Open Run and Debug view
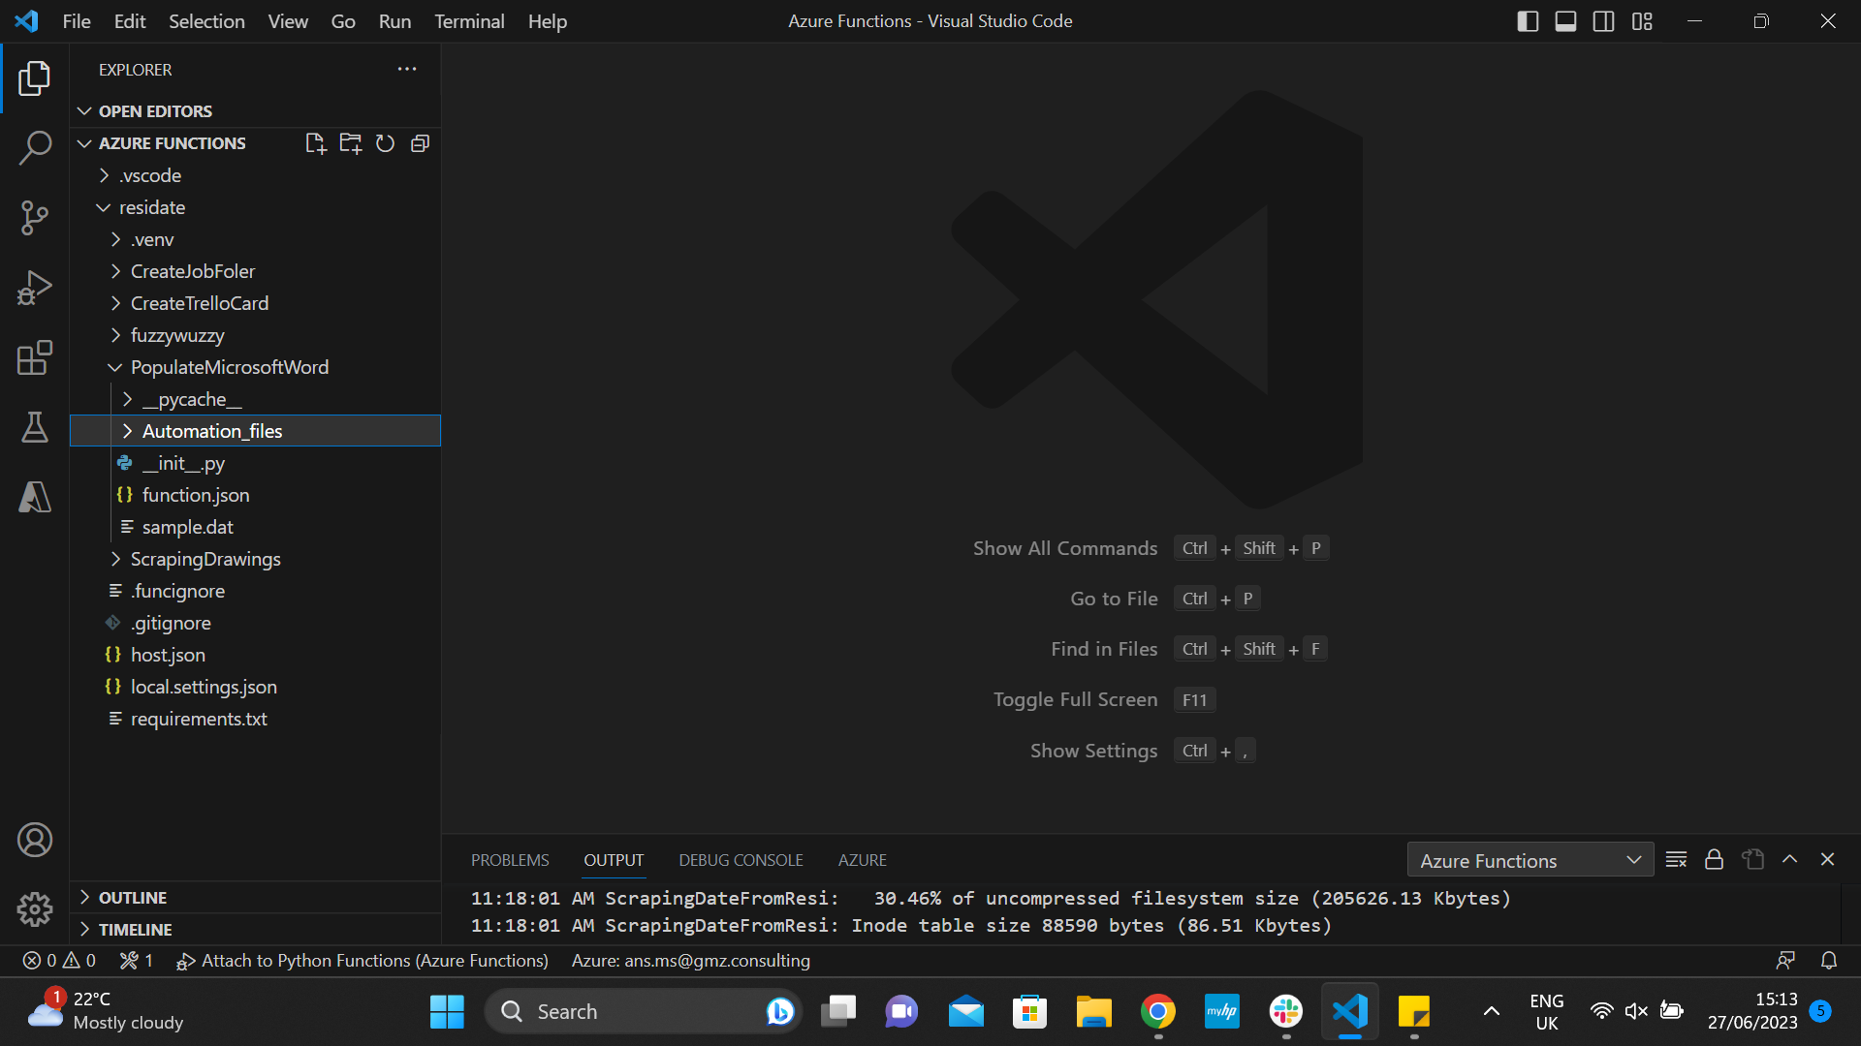Viewport: 1861px width, 1046px height. point(35,288)
